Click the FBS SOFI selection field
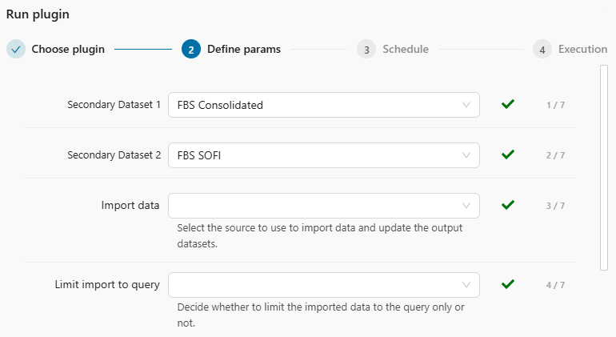Screen dimensions: 616x337 312,155
